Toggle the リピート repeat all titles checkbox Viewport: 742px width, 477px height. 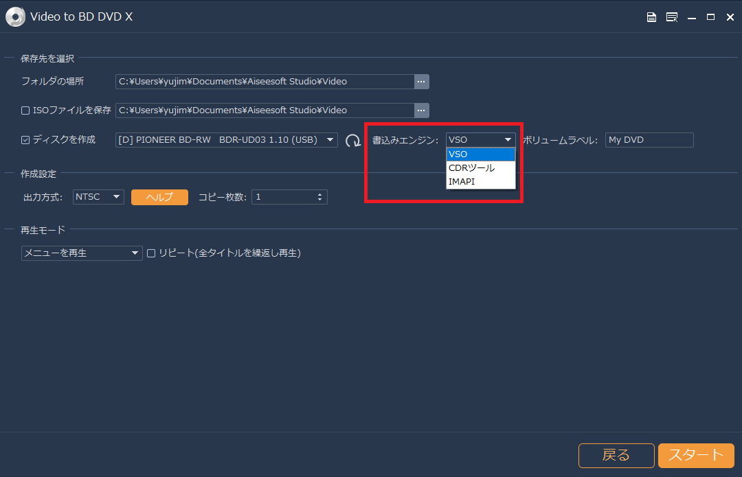click(x=151, y=253)
